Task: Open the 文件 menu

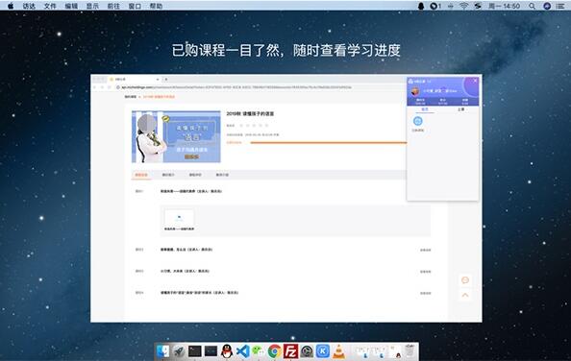Action: point(50,6)
